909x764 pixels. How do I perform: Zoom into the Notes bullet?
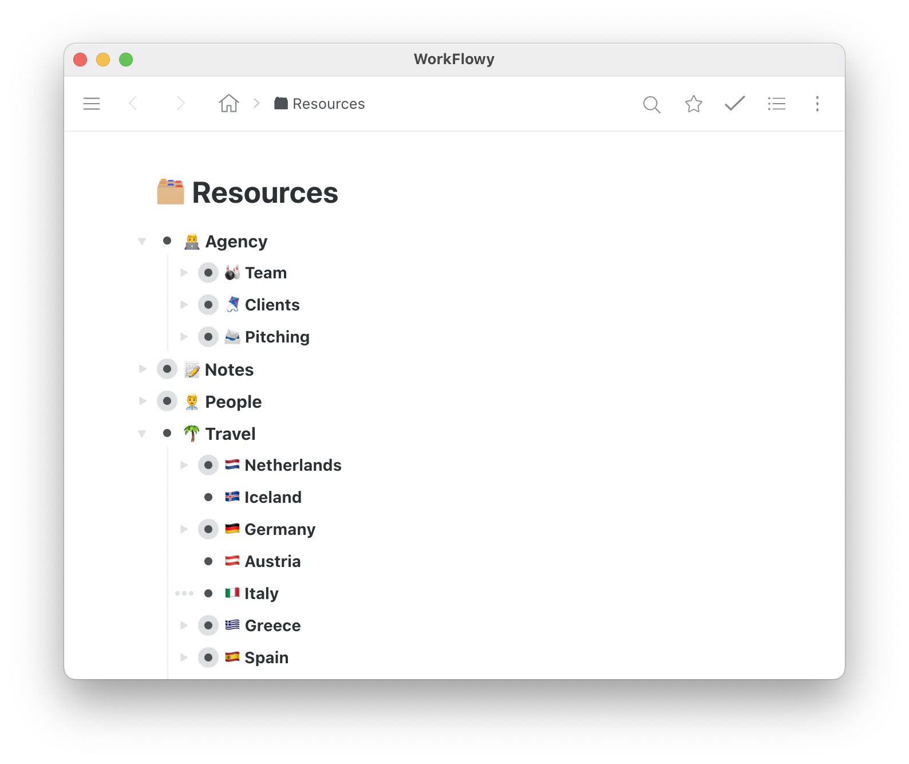(167, 369)
